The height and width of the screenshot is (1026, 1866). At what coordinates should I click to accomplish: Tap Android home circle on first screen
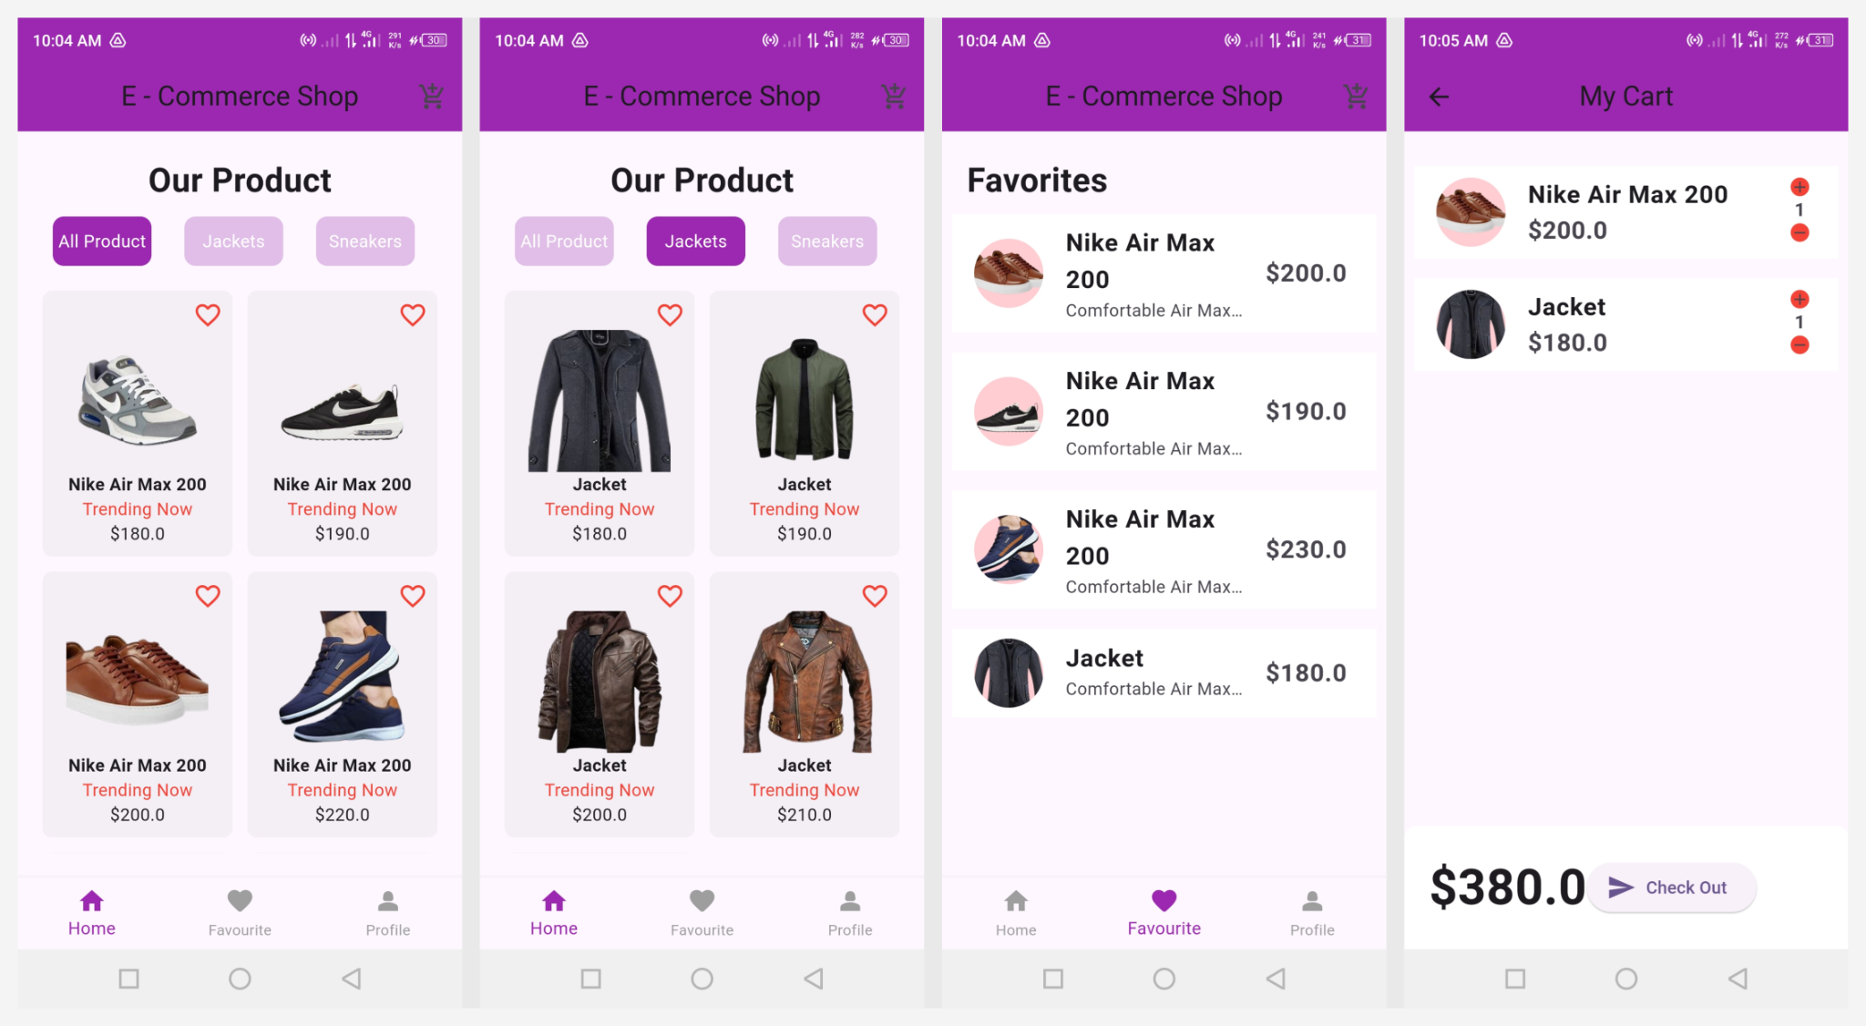240,979
